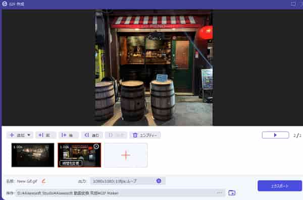The image size is (303, 200).
Task: Click the insert-before 前 button
Action: (x=46, y=135)
